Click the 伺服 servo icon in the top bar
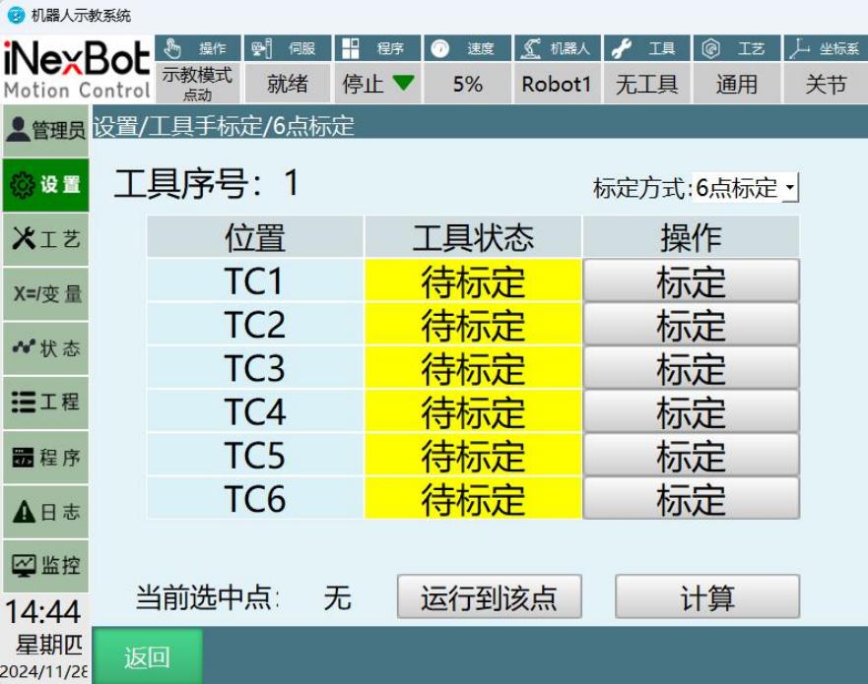 point(260,48)
